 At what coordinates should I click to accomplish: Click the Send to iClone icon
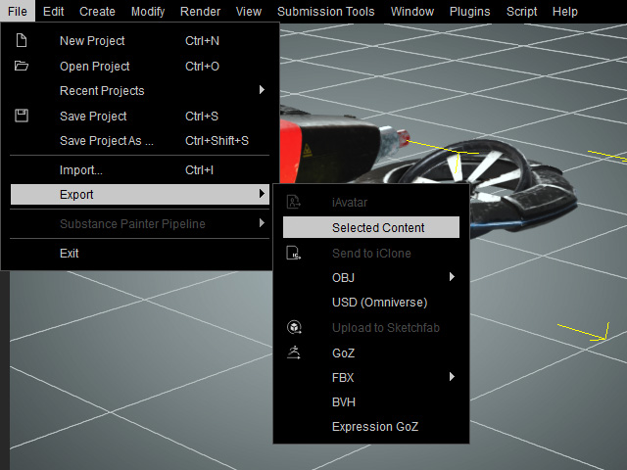click(x=293, y=253)
